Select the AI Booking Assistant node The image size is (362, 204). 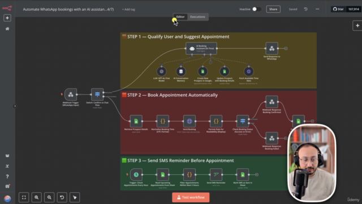(x=201, y=48)
